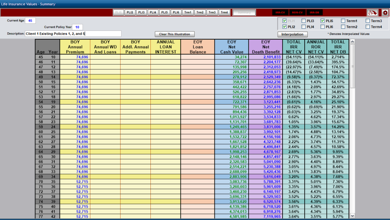The width and height of the screenshot is (390, 220).
Task: Toggle the PLI1 checkbox
Action: pyautogui.click(x=285, y=21)
